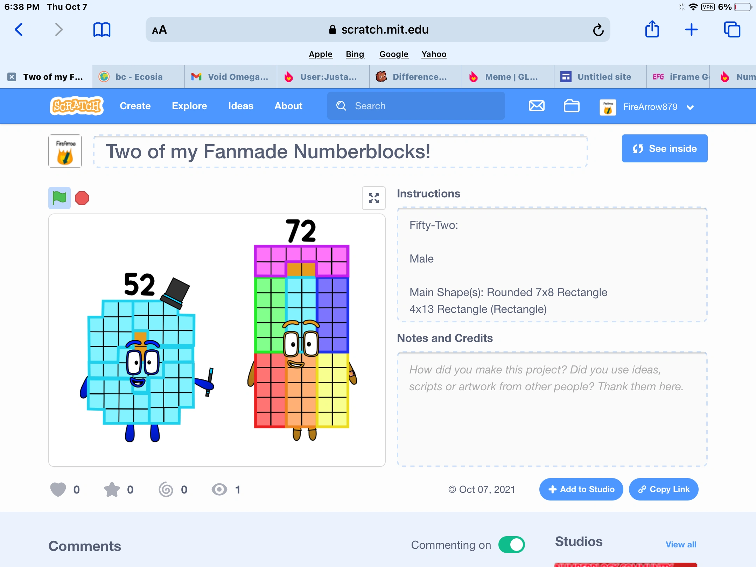Enter fullscreen with the expand icon
The width and height of the screenshot is (756, 567).
pyautogui.click(x=373, y=198)
